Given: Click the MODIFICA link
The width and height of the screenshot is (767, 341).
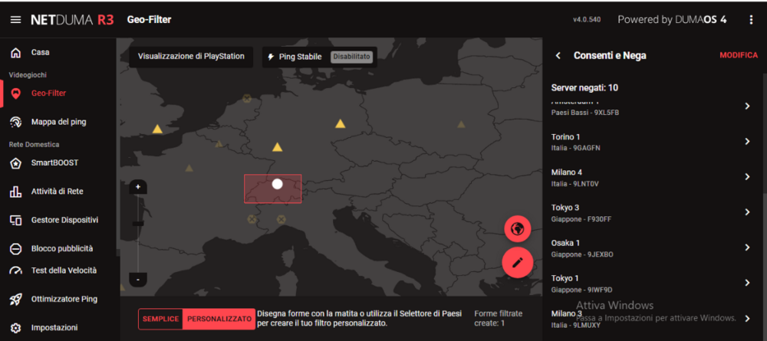Looking at the screenshot, I should tap(739, 56).
